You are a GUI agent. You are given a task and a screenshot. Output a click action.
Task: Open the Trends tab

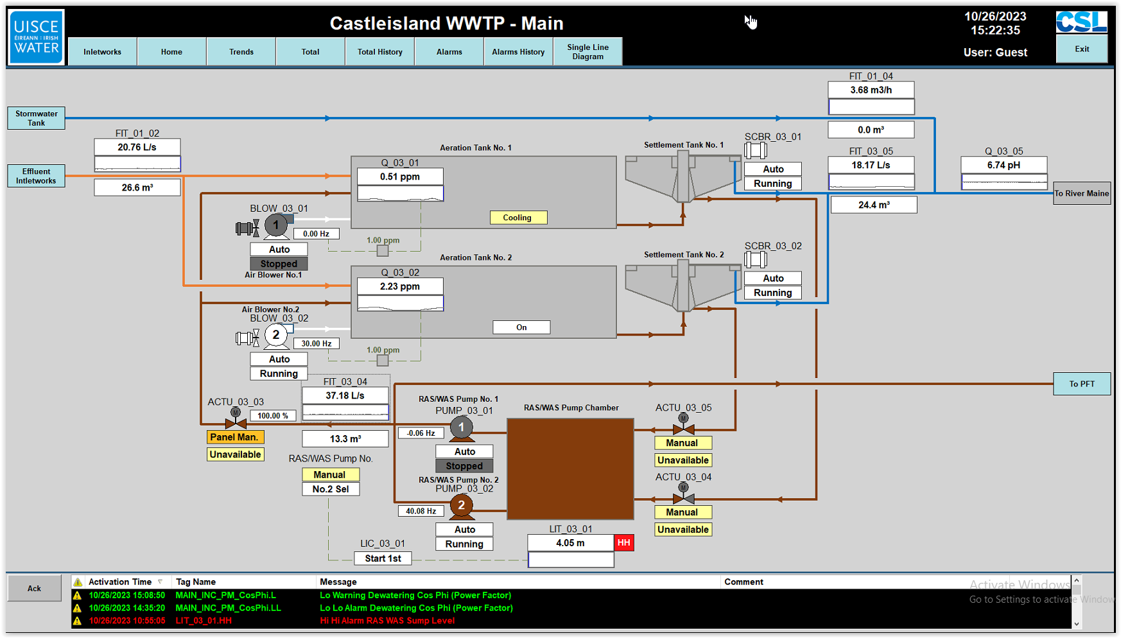tap(241, 52)
